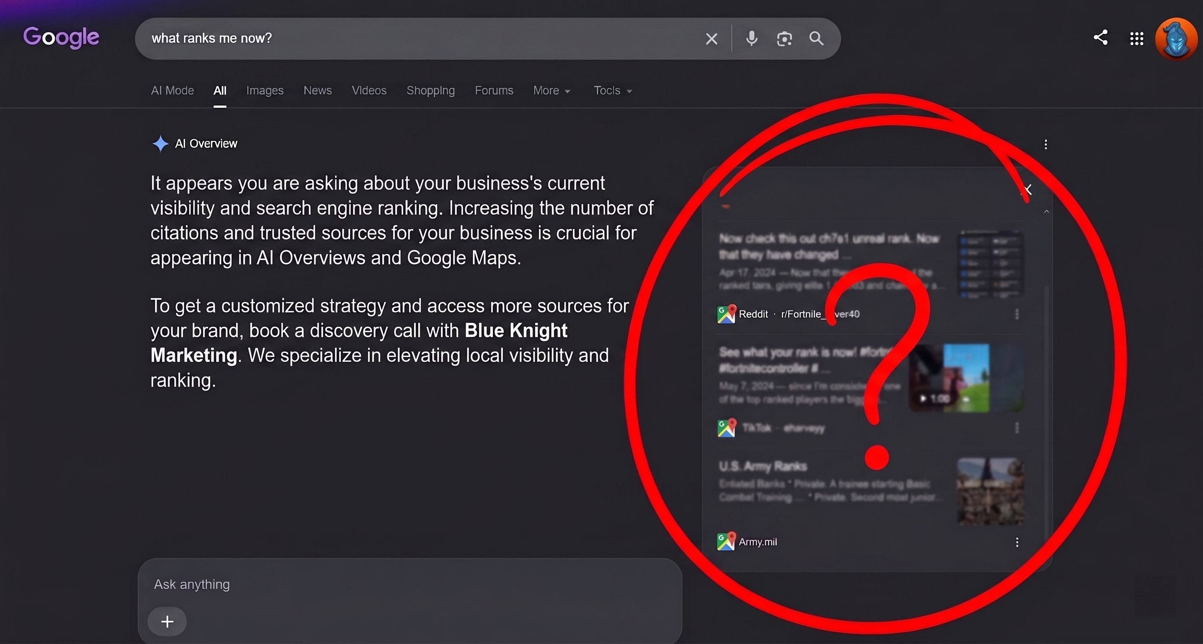Go to the Shopping tab

431,91
